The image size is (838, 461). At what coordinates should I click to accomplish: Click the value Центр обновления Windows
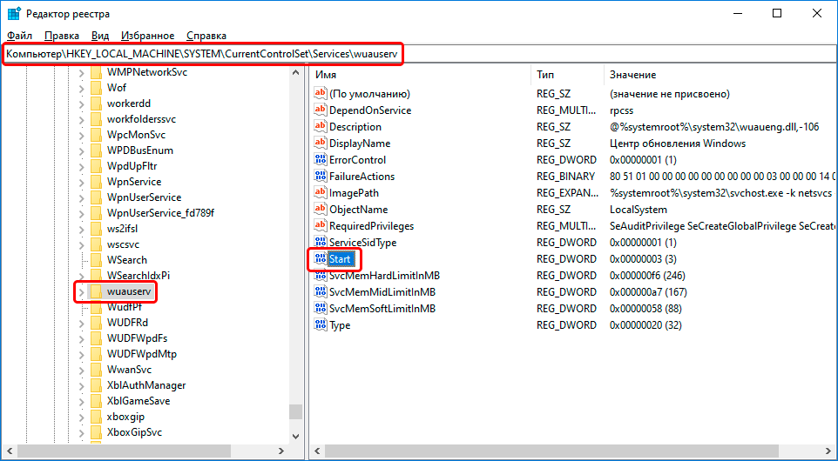(678, 143)
